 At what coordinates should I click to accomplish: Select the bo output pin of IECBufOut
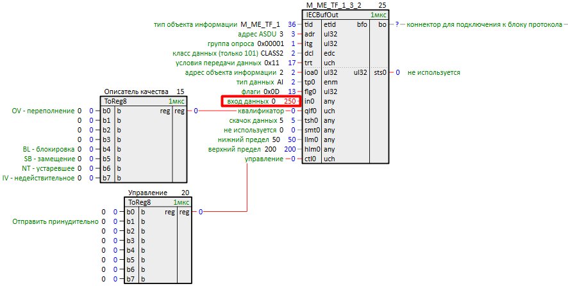tap(383, 24)
